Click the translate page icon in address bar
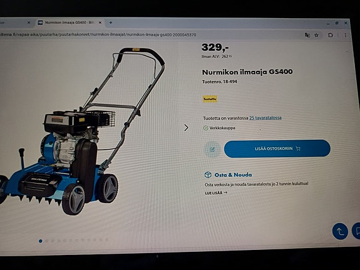Screen dimensions: 360x270 click(307, 35)
